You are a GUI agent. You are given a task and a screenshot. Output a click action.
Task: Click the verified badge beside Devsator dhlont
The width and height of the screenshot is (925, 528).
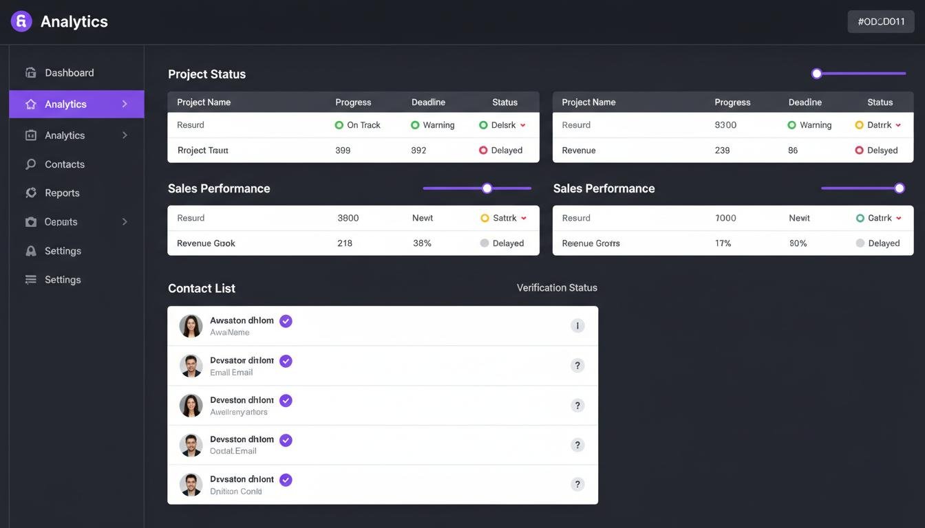[x=286, y=361]
